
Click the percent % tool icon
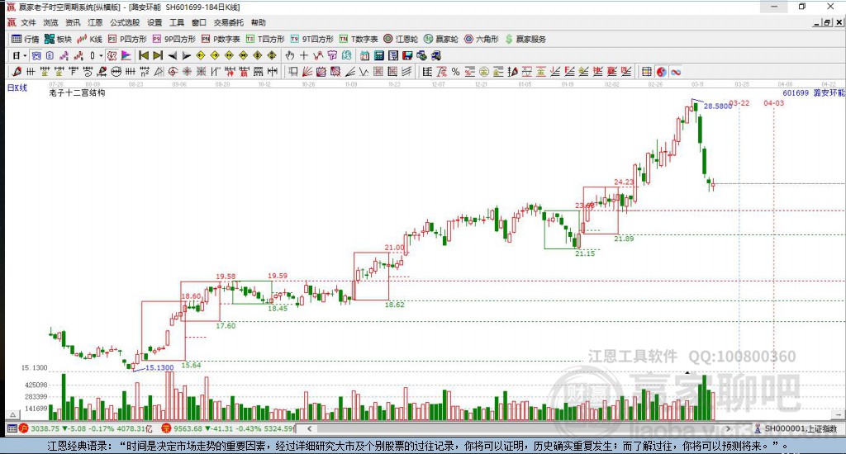click(455, 72)
